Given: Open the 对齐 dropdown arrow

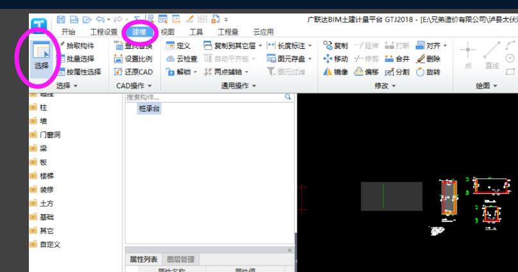Looking at the screenshot, I should click(445, 46).
